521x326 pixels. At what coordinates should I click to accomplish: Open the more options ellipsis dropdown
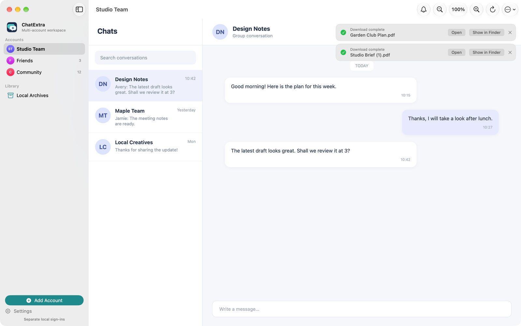[510, 9]
